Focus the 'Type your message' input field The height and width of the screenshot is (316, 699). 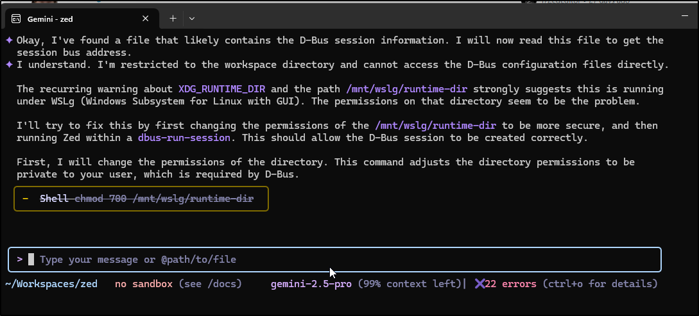click(335, 260)
